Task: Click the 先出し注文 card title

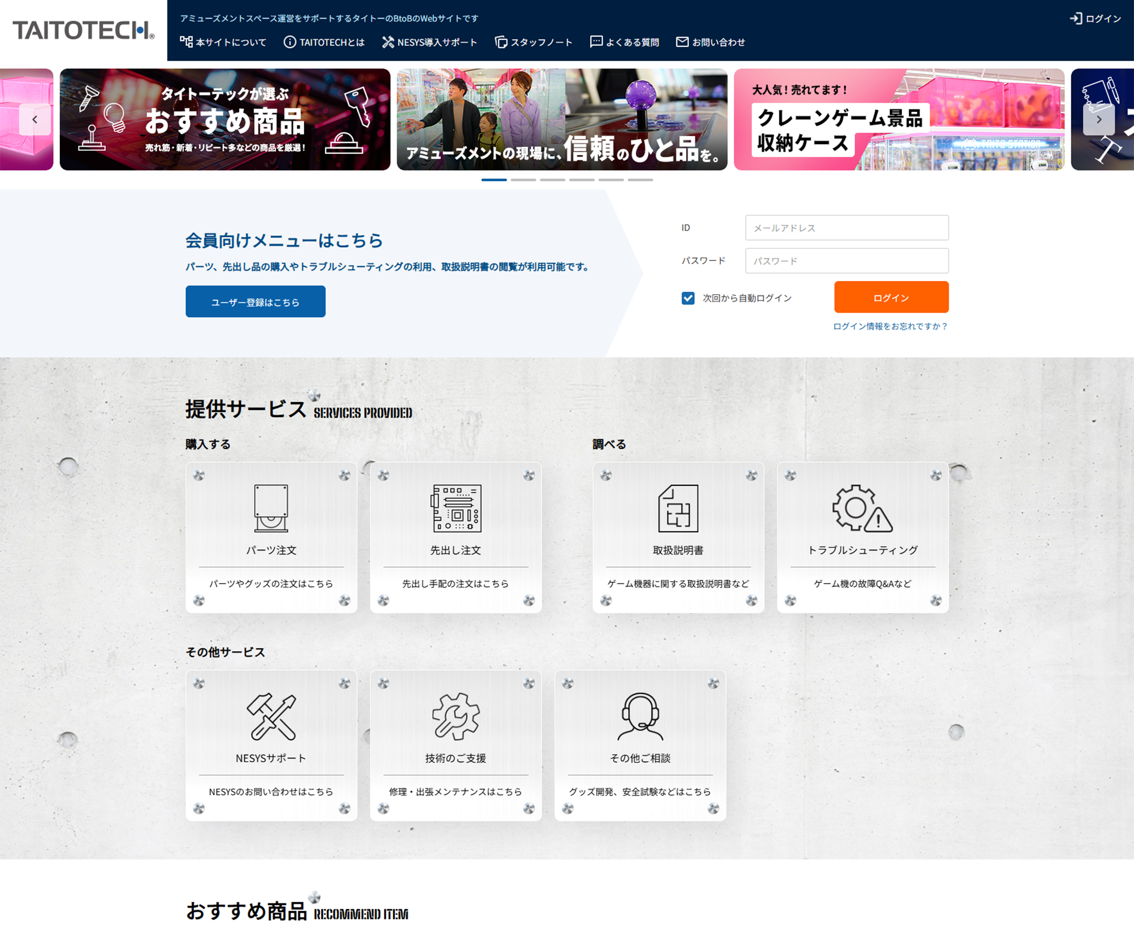Action: pyautogui.click(x=456, y=550)
